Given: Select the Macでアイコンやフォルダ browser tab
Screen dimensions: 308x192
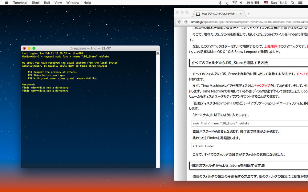Looking at the screenshot, I should pos(219,14).
